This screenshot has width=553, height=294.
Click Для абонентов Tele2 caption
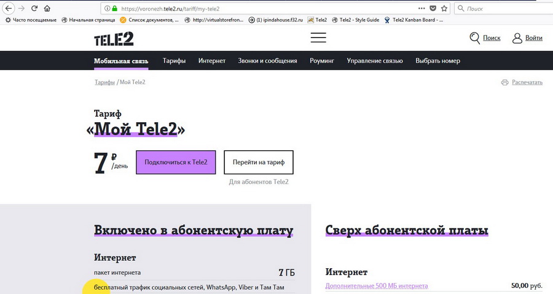259,182
